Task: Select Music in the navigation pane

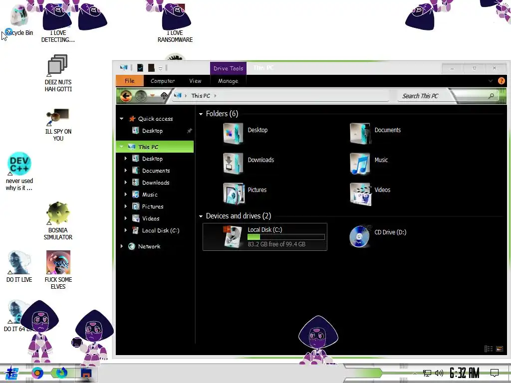Action: point(150,194)
